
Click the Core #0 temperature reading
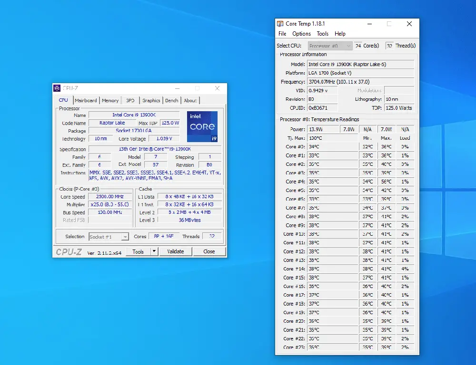(x=332, y=147)
